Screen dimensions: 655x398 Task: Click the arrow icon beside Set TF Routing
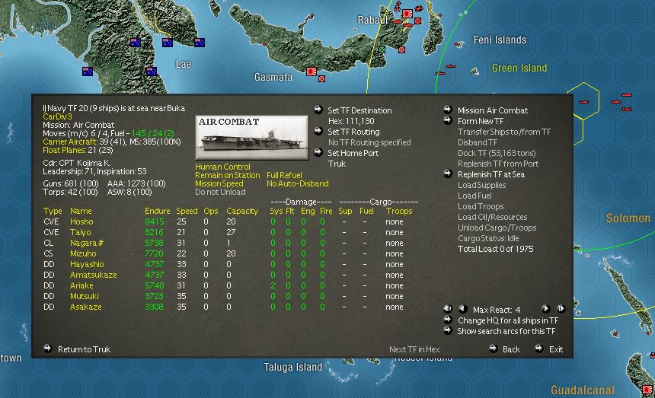coord(318,131)
